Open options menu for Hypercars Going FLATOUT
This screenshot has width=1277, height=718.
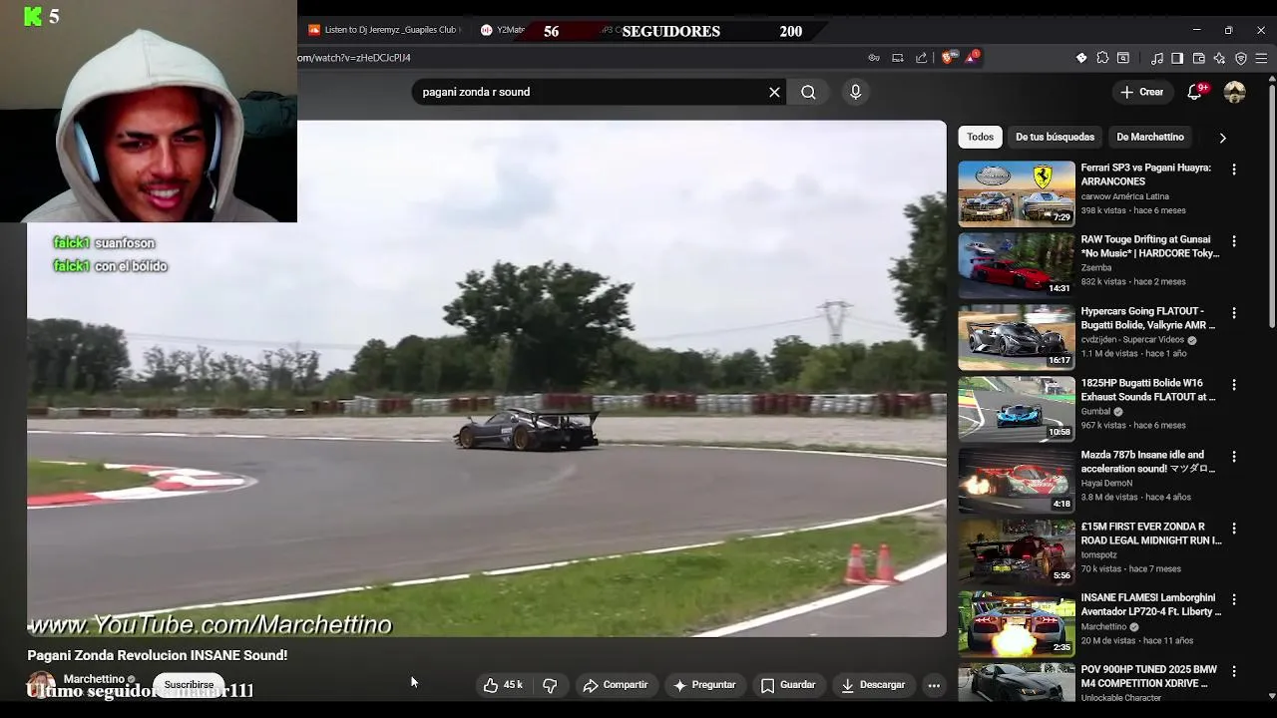1234,313
